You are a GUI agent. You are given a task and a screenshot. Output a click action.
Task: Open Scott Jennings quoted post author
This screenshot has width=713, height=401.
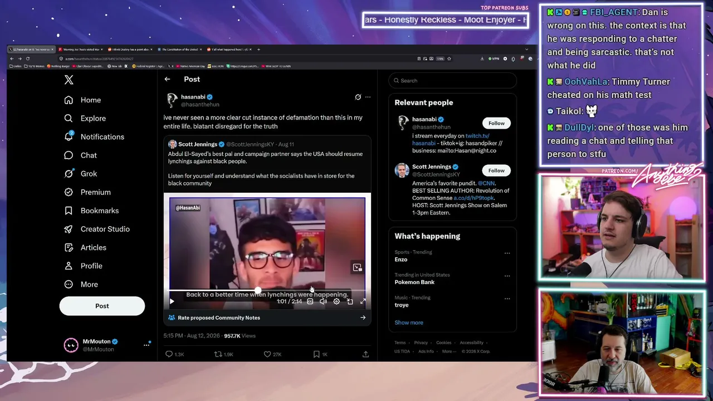click(x=198, y=144)
